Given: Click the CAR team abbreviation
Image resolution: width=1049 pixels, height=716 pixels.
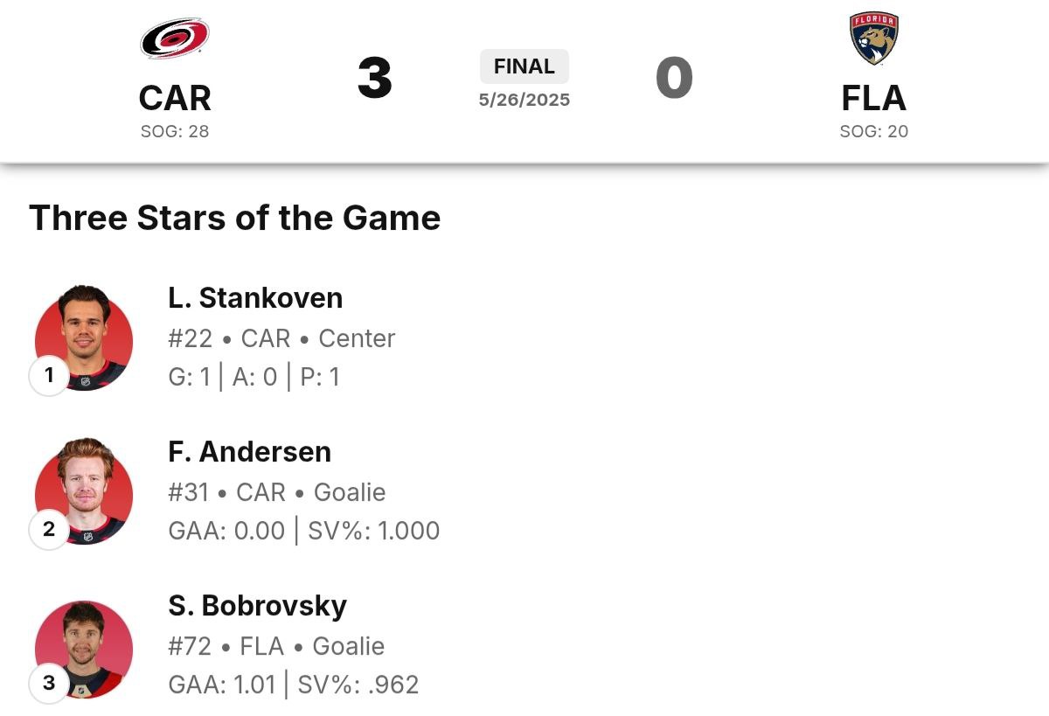Looking at the screenshot, I should coord(175,98).
